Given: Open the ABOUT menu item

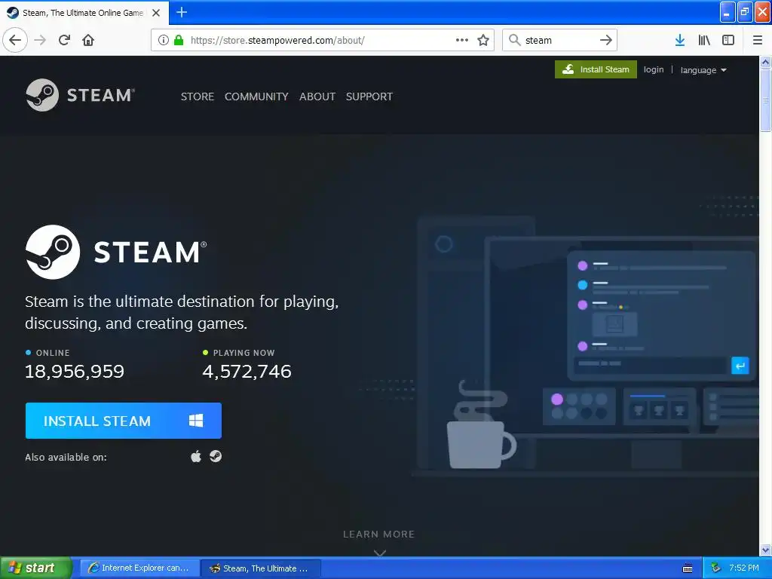Looking at the screenshot, I should click(x=317, y=96).
